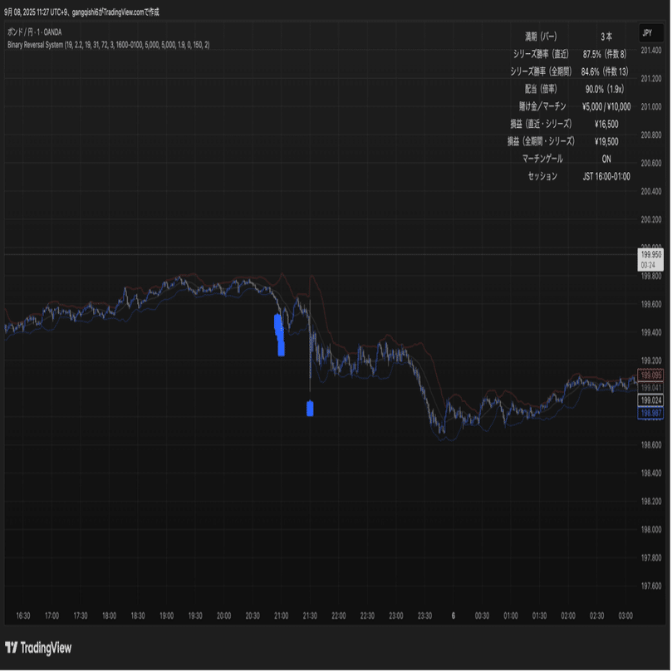The width and height of the screenshot is (672, 672).
Task: Select the gray 199.024 last price label
Action: click(650, 400)
